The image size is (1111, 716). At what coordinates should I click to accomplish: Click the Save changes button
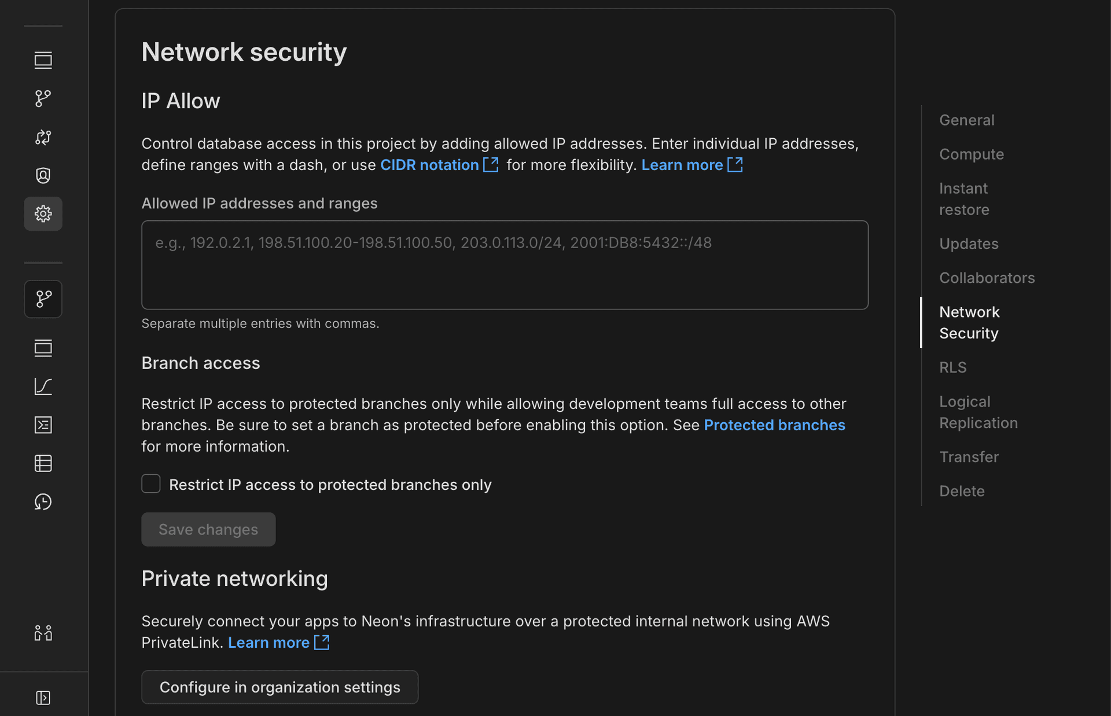208,529
